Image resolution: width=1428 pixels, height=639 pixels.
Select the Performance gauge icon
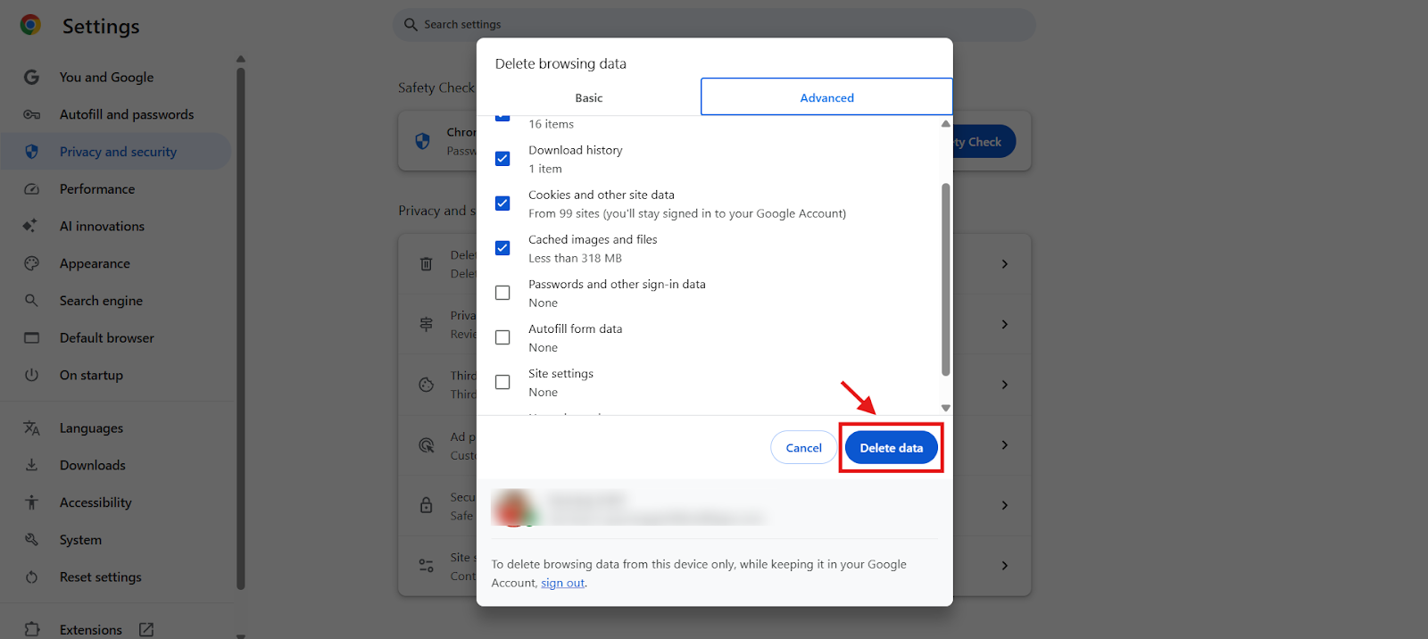coord(31,189)
